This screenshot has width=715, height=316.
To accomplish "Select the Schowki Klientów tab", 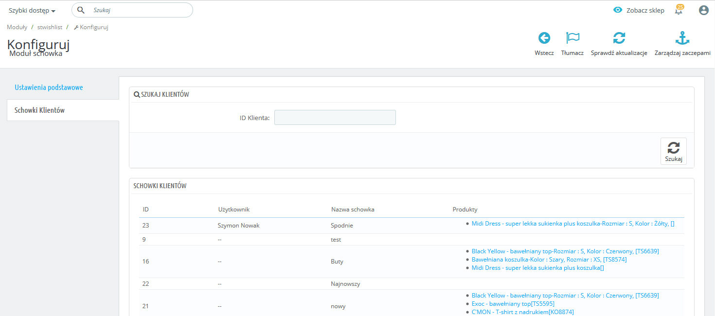I will [39, 110].
